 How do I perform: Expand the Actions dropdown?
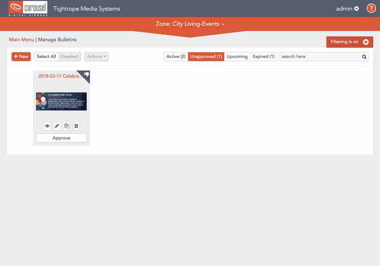tap(96, 56)
